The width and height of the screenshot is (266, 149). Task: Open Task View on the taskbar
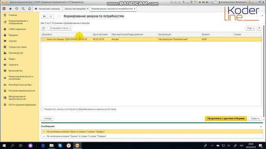(21, 145)
